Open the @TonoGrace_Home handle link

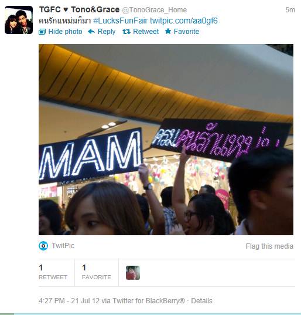[155, 10]
